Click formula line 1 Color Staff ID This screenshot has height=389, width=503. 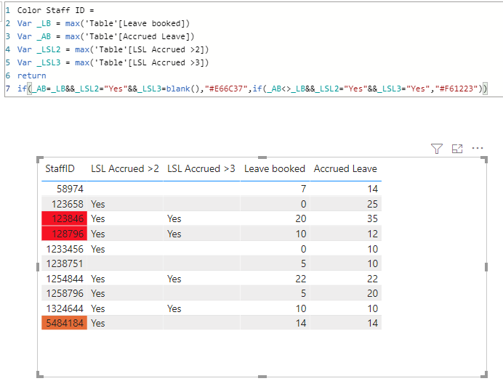(x=55, y=10)
